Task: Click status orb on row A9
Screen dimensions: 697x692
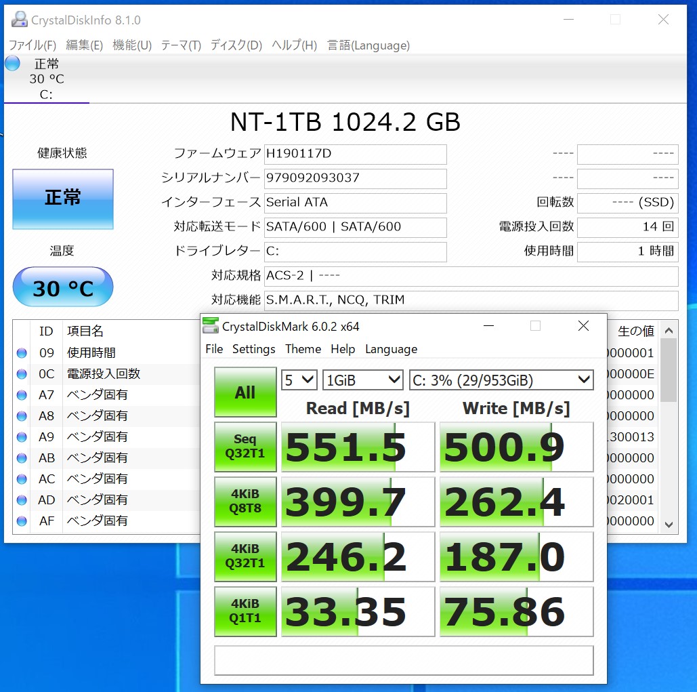Action: click(x=22, y=437)
